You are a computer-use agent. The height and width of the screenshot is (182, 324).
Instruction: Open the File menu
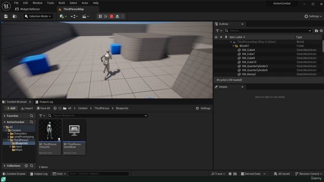click(16, 3)
